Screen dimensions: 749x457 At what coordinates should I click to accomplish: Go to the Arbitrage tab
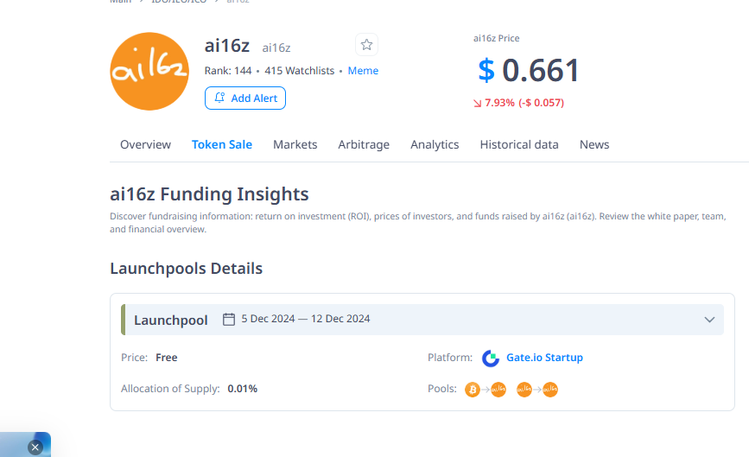(x=364, y=144)
